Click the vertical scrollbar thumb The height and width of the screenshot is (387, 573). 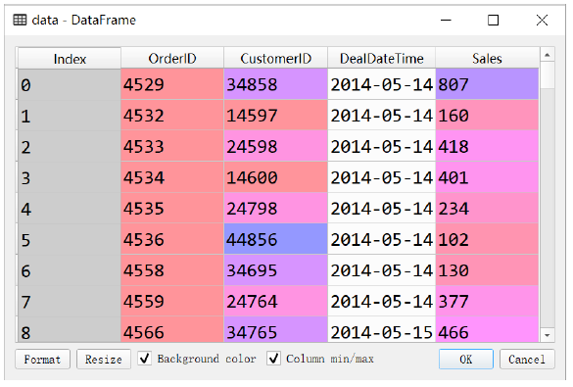[x=548, y=74]
